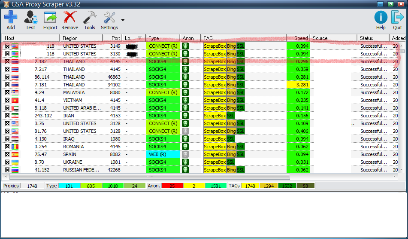
Task: Toggle checkbox for Vietnam proxy row
Action: pos(7,100)
